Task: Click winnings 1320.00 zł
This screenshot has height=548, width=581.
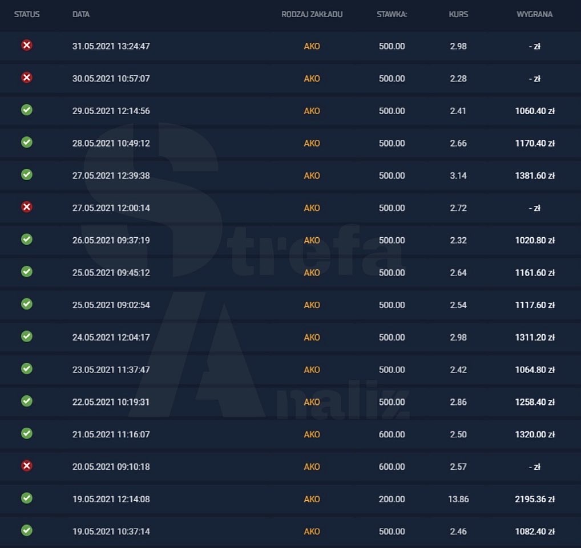Action: pos(535,435)
